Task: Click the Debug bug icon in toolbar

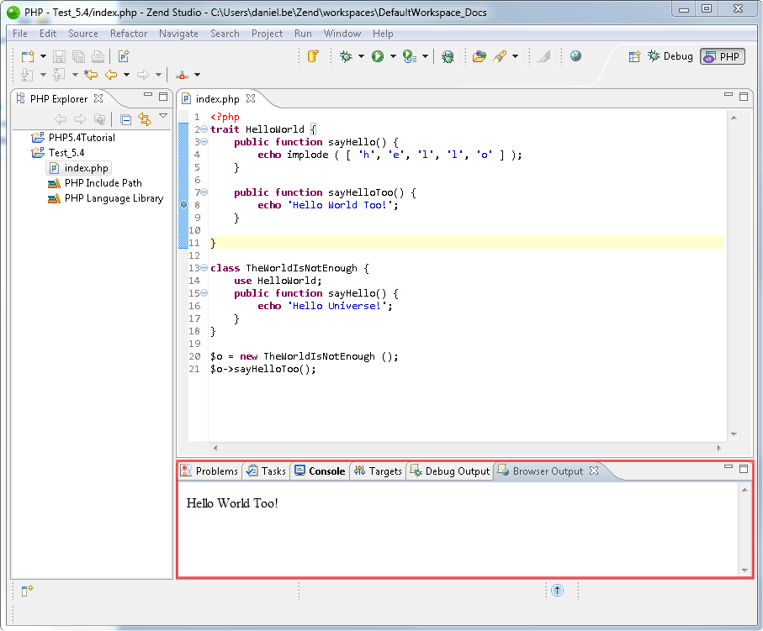Action: pyautogui.click(x=346, y=56)
